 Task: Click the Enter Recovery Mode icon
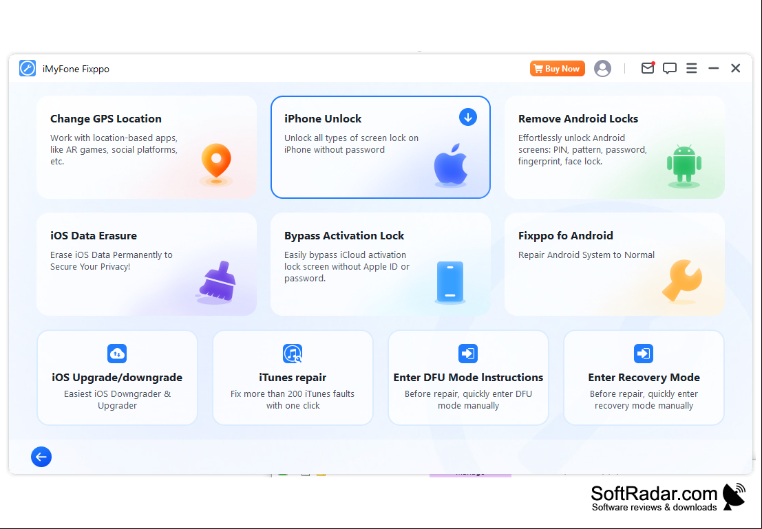click(x=644, y=354)
